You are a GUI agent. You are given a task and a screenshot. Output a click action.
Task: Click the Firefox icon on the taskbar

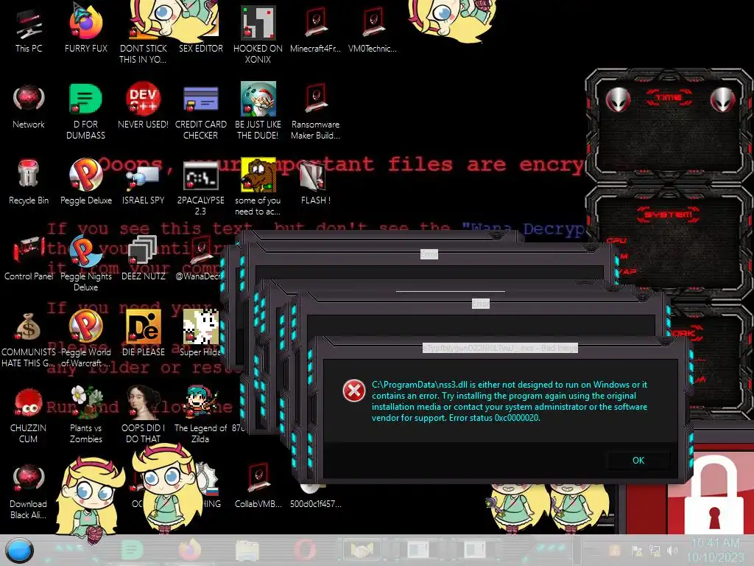189,550
